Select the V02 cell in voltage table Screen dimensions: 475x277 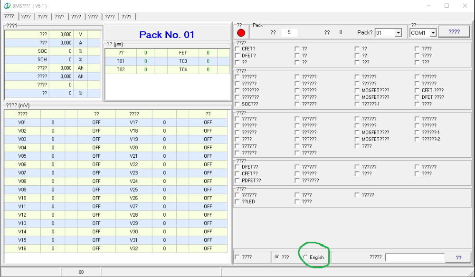pos(22,131)
